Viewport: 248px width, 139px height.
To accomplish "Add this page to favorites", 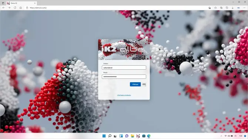I will pos(210,8).
